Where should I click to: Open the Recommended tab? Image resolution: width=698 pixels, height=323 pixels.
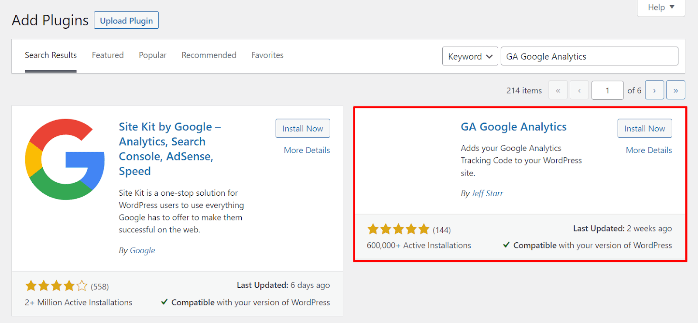click(x=209, y=55)
